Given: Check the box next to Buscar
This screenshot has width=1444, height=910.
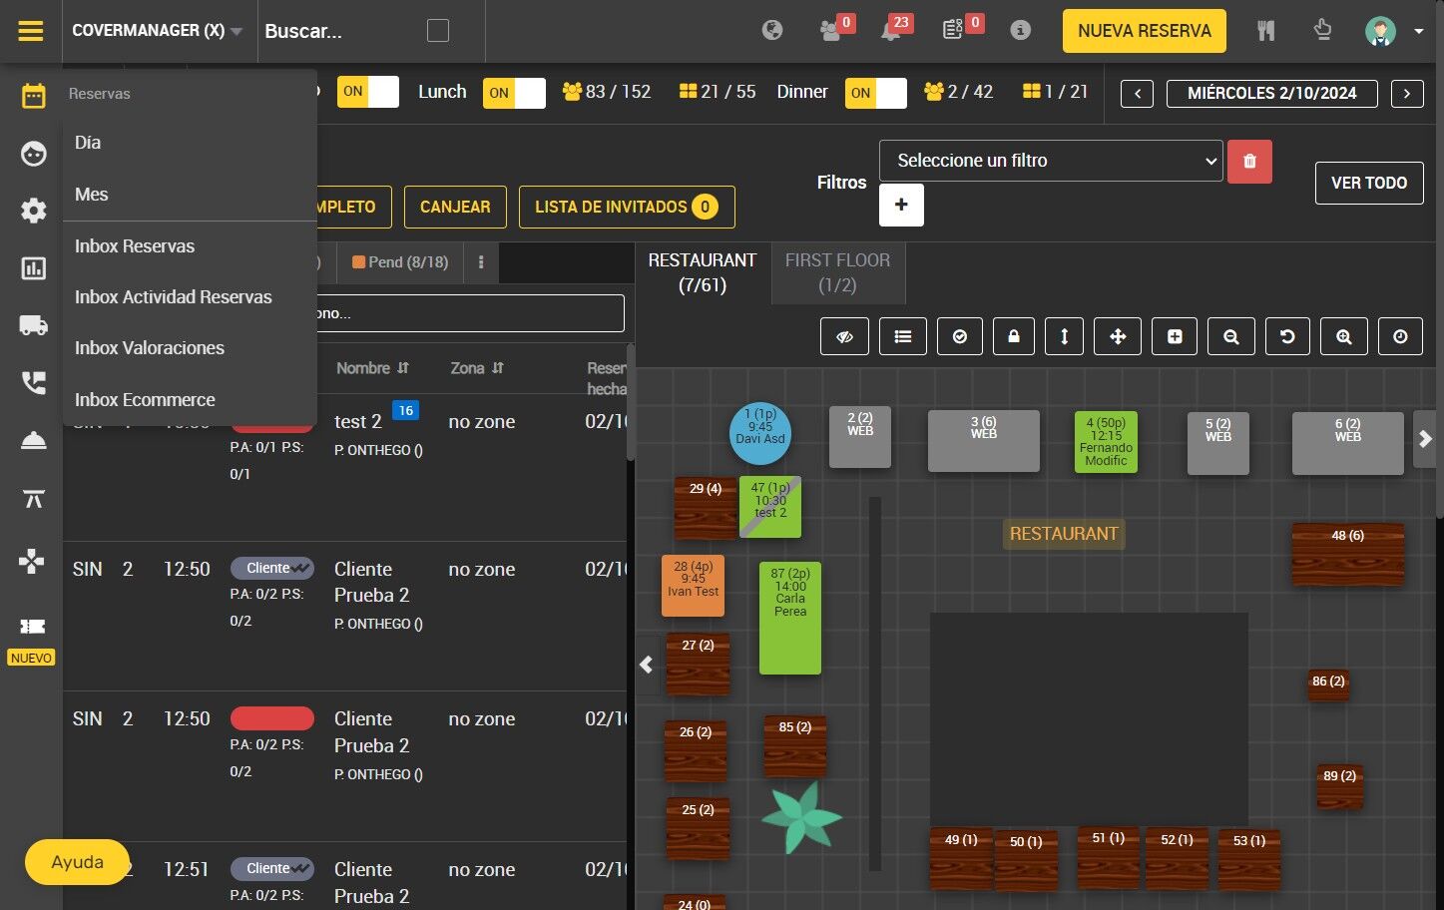Looking at the screenshot, I should tap(438, 31).
